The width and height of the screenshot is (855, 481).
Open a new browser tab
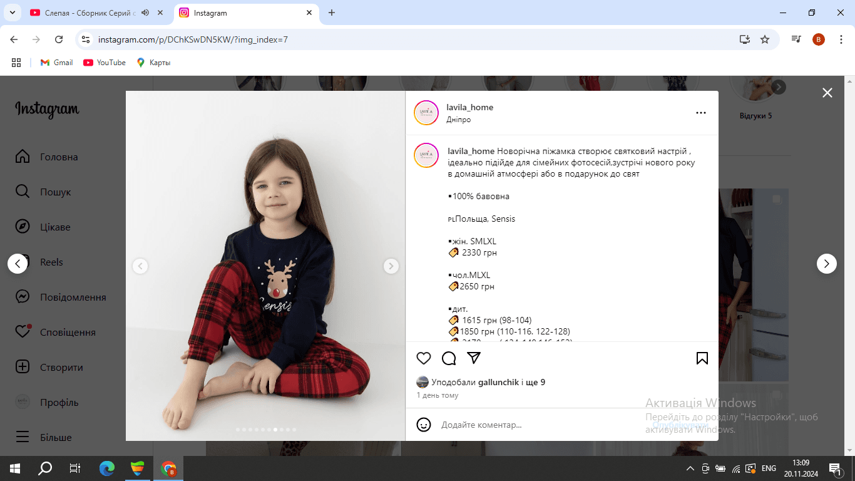pyautogui.click(x=332, y=13)
